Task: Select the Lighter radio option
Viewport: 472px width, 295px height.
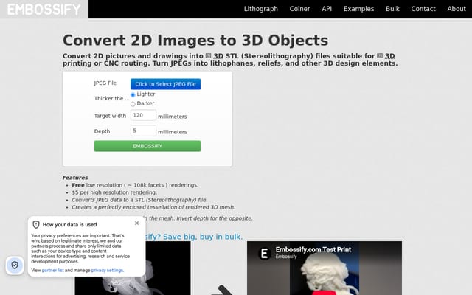Action: (133, 95)
